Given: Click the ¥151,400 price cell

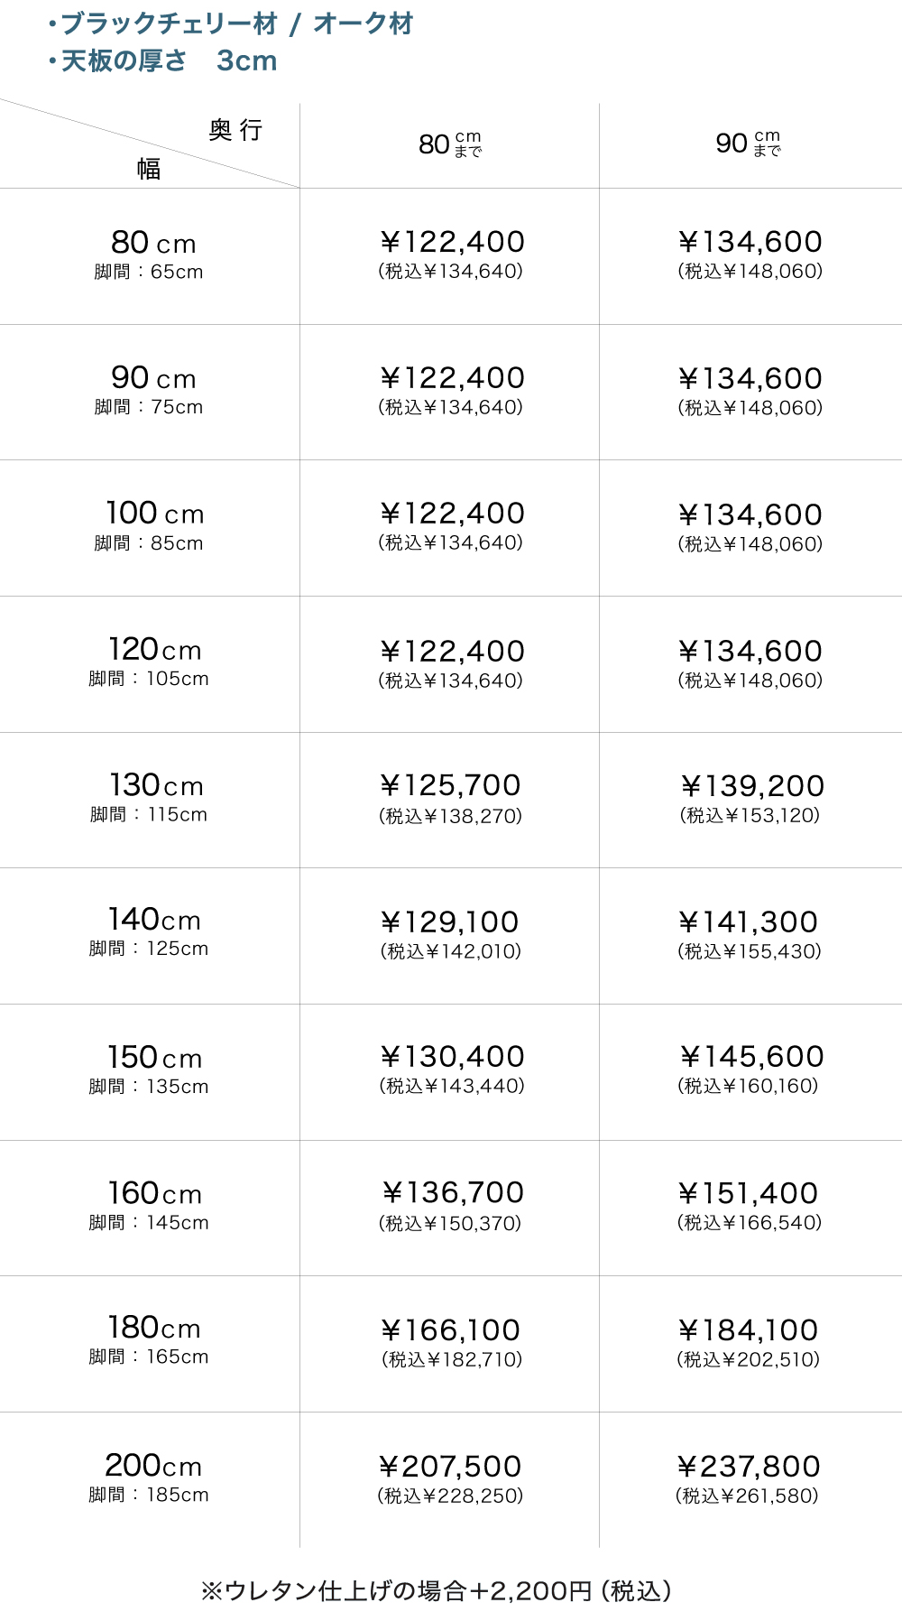Looking at the screenshot, I should [x=749, y=1194].
